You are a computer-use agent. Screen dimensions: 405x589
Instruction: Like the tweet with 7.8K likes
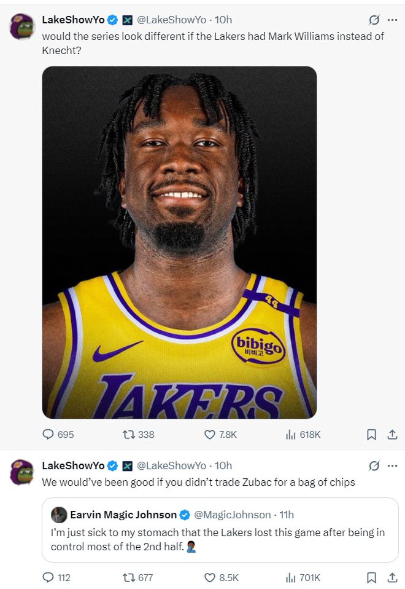coord(220,435)
